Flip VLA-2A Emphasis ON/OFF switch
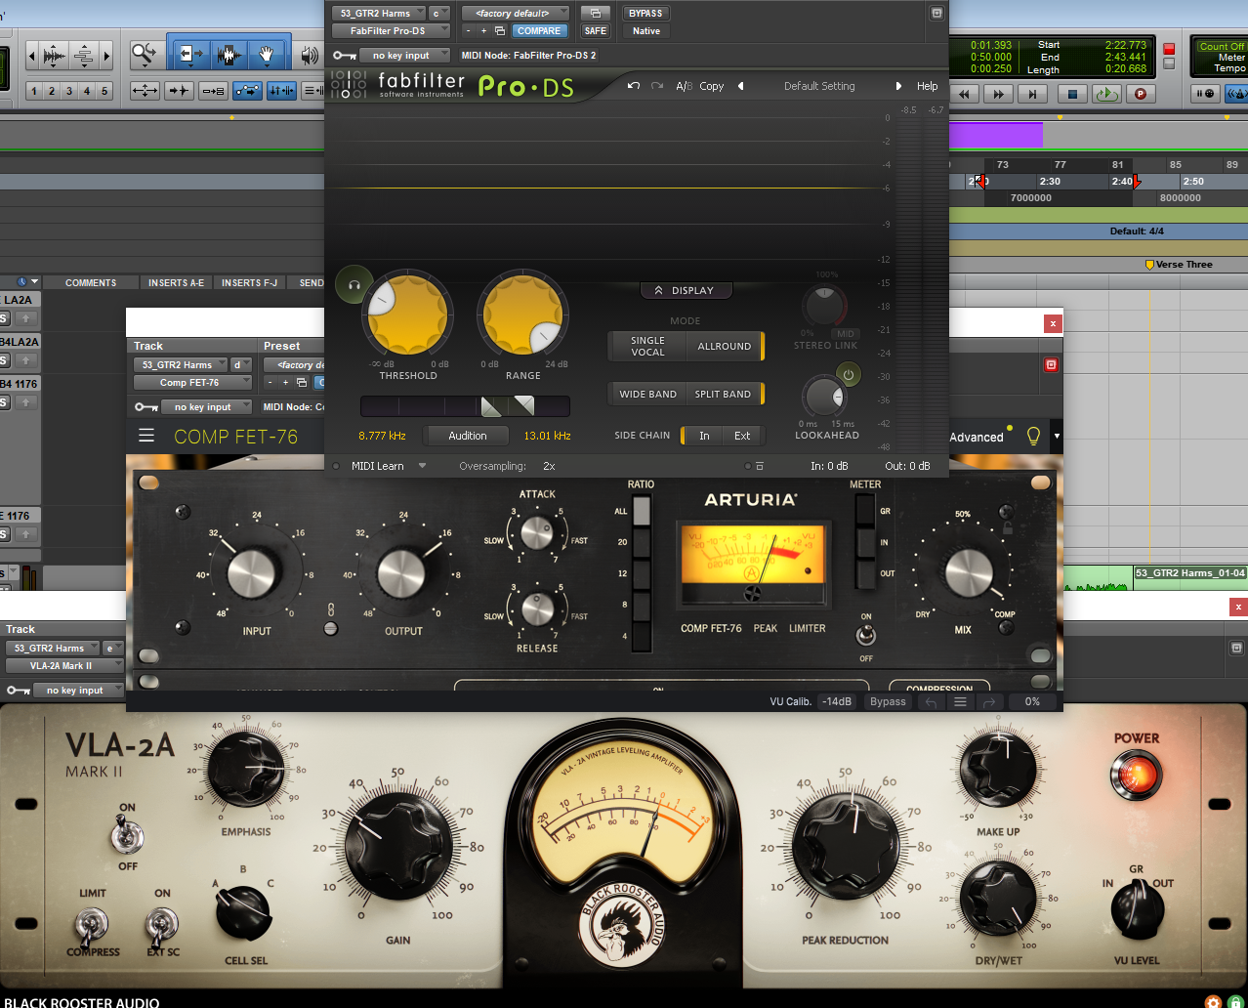 (127, 836)
